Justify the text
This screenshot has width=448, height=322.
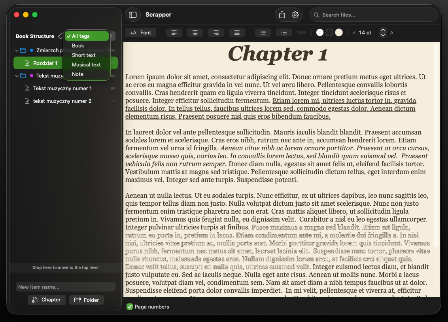pos(237,32)
